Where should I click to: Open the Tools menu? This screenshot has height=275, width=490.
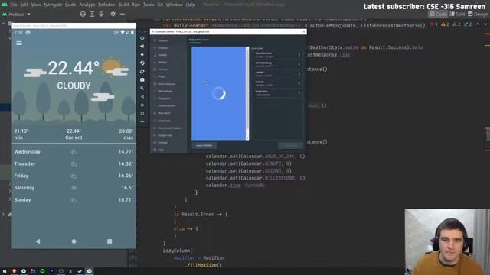149,5
